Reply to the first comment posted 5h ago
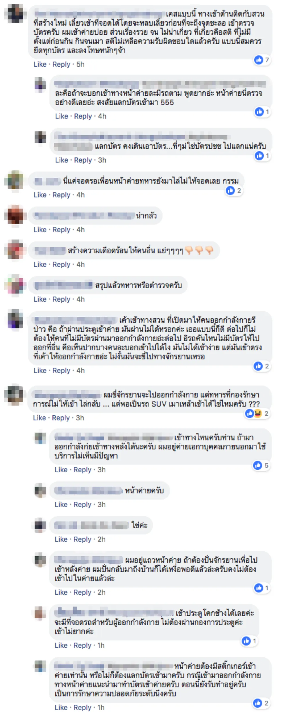This screenshot has height=716, width=290. 61,64
